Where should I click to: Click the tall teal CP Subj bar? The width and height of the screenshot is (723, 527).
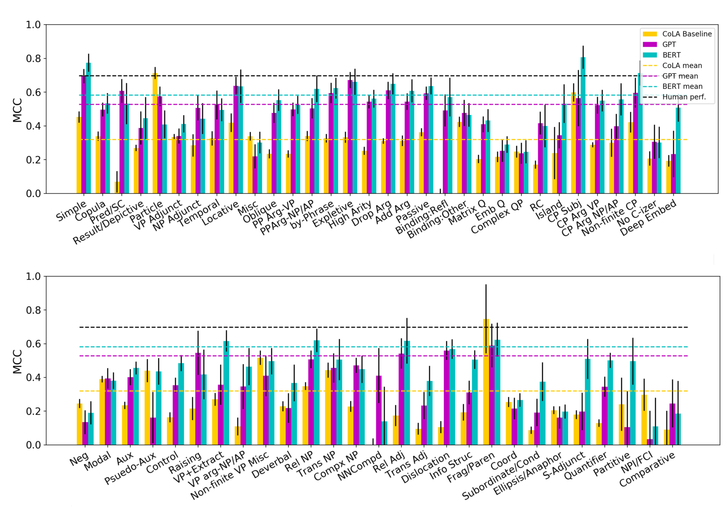coord(583,127)
